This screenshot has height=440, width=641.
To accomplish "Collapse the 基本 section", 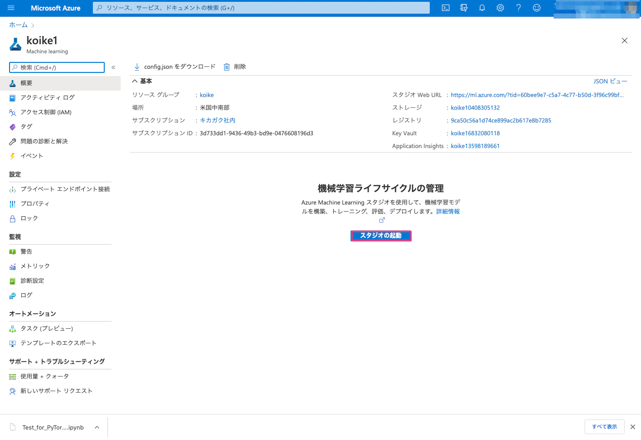I will [x=135, y=81].
